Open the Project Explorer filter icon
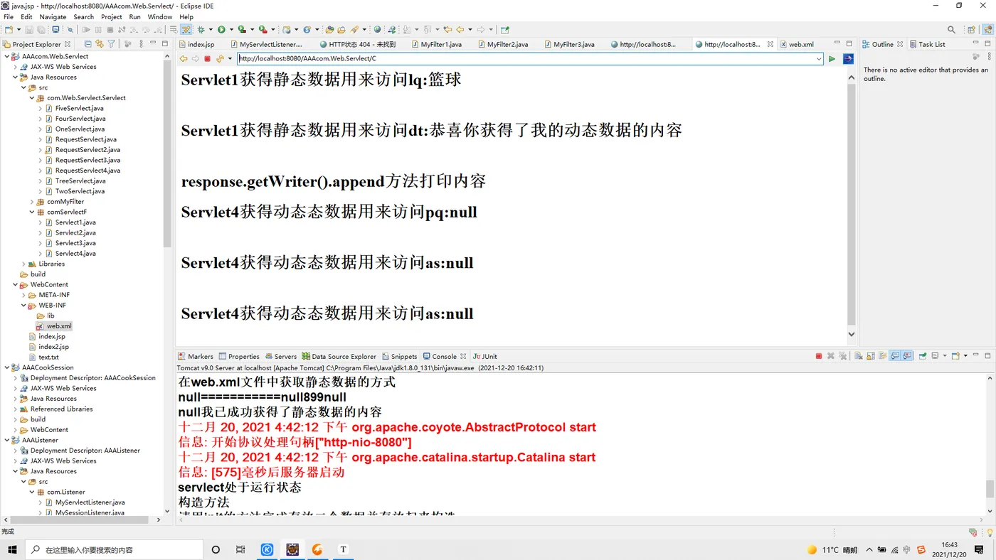Viewport: 996px width, 560px height. [112, 44]
